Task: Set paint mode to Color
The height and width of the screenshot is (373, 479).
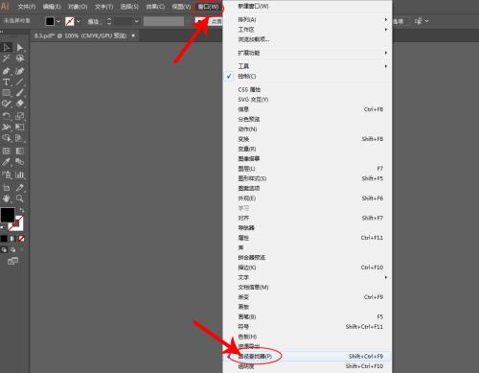Action: 4,239
